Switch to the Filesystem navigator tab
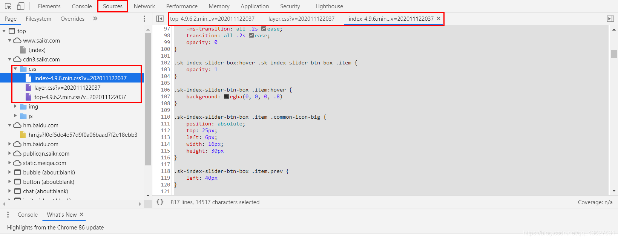Screen dimensions: 618x240 (x=38, y=19)
